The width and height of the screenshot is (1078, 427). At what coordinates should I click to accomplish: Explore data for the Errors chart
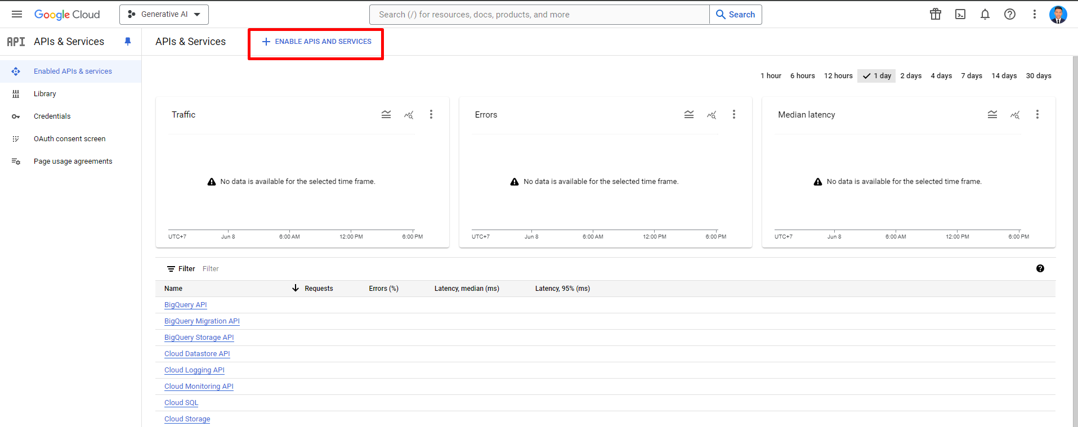(712, 115)
